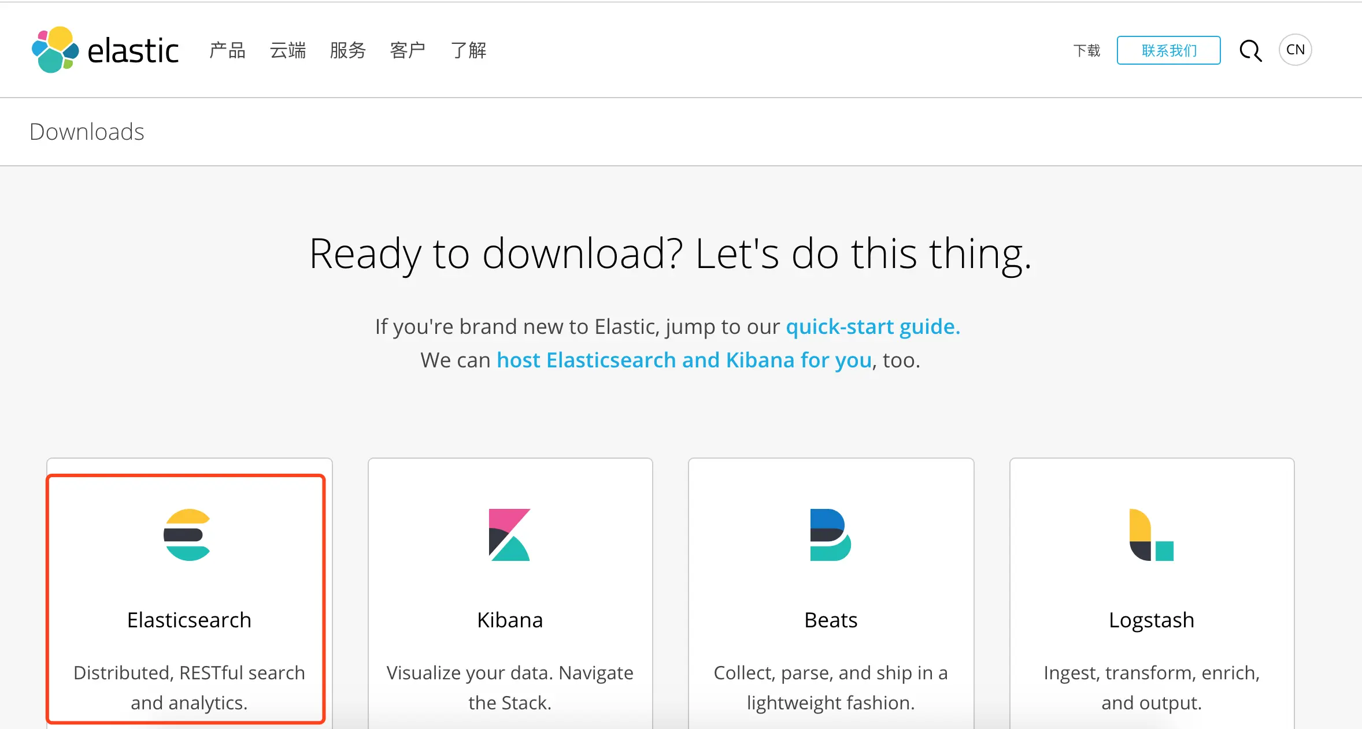Expand the 服务 navigation menu

347,50
